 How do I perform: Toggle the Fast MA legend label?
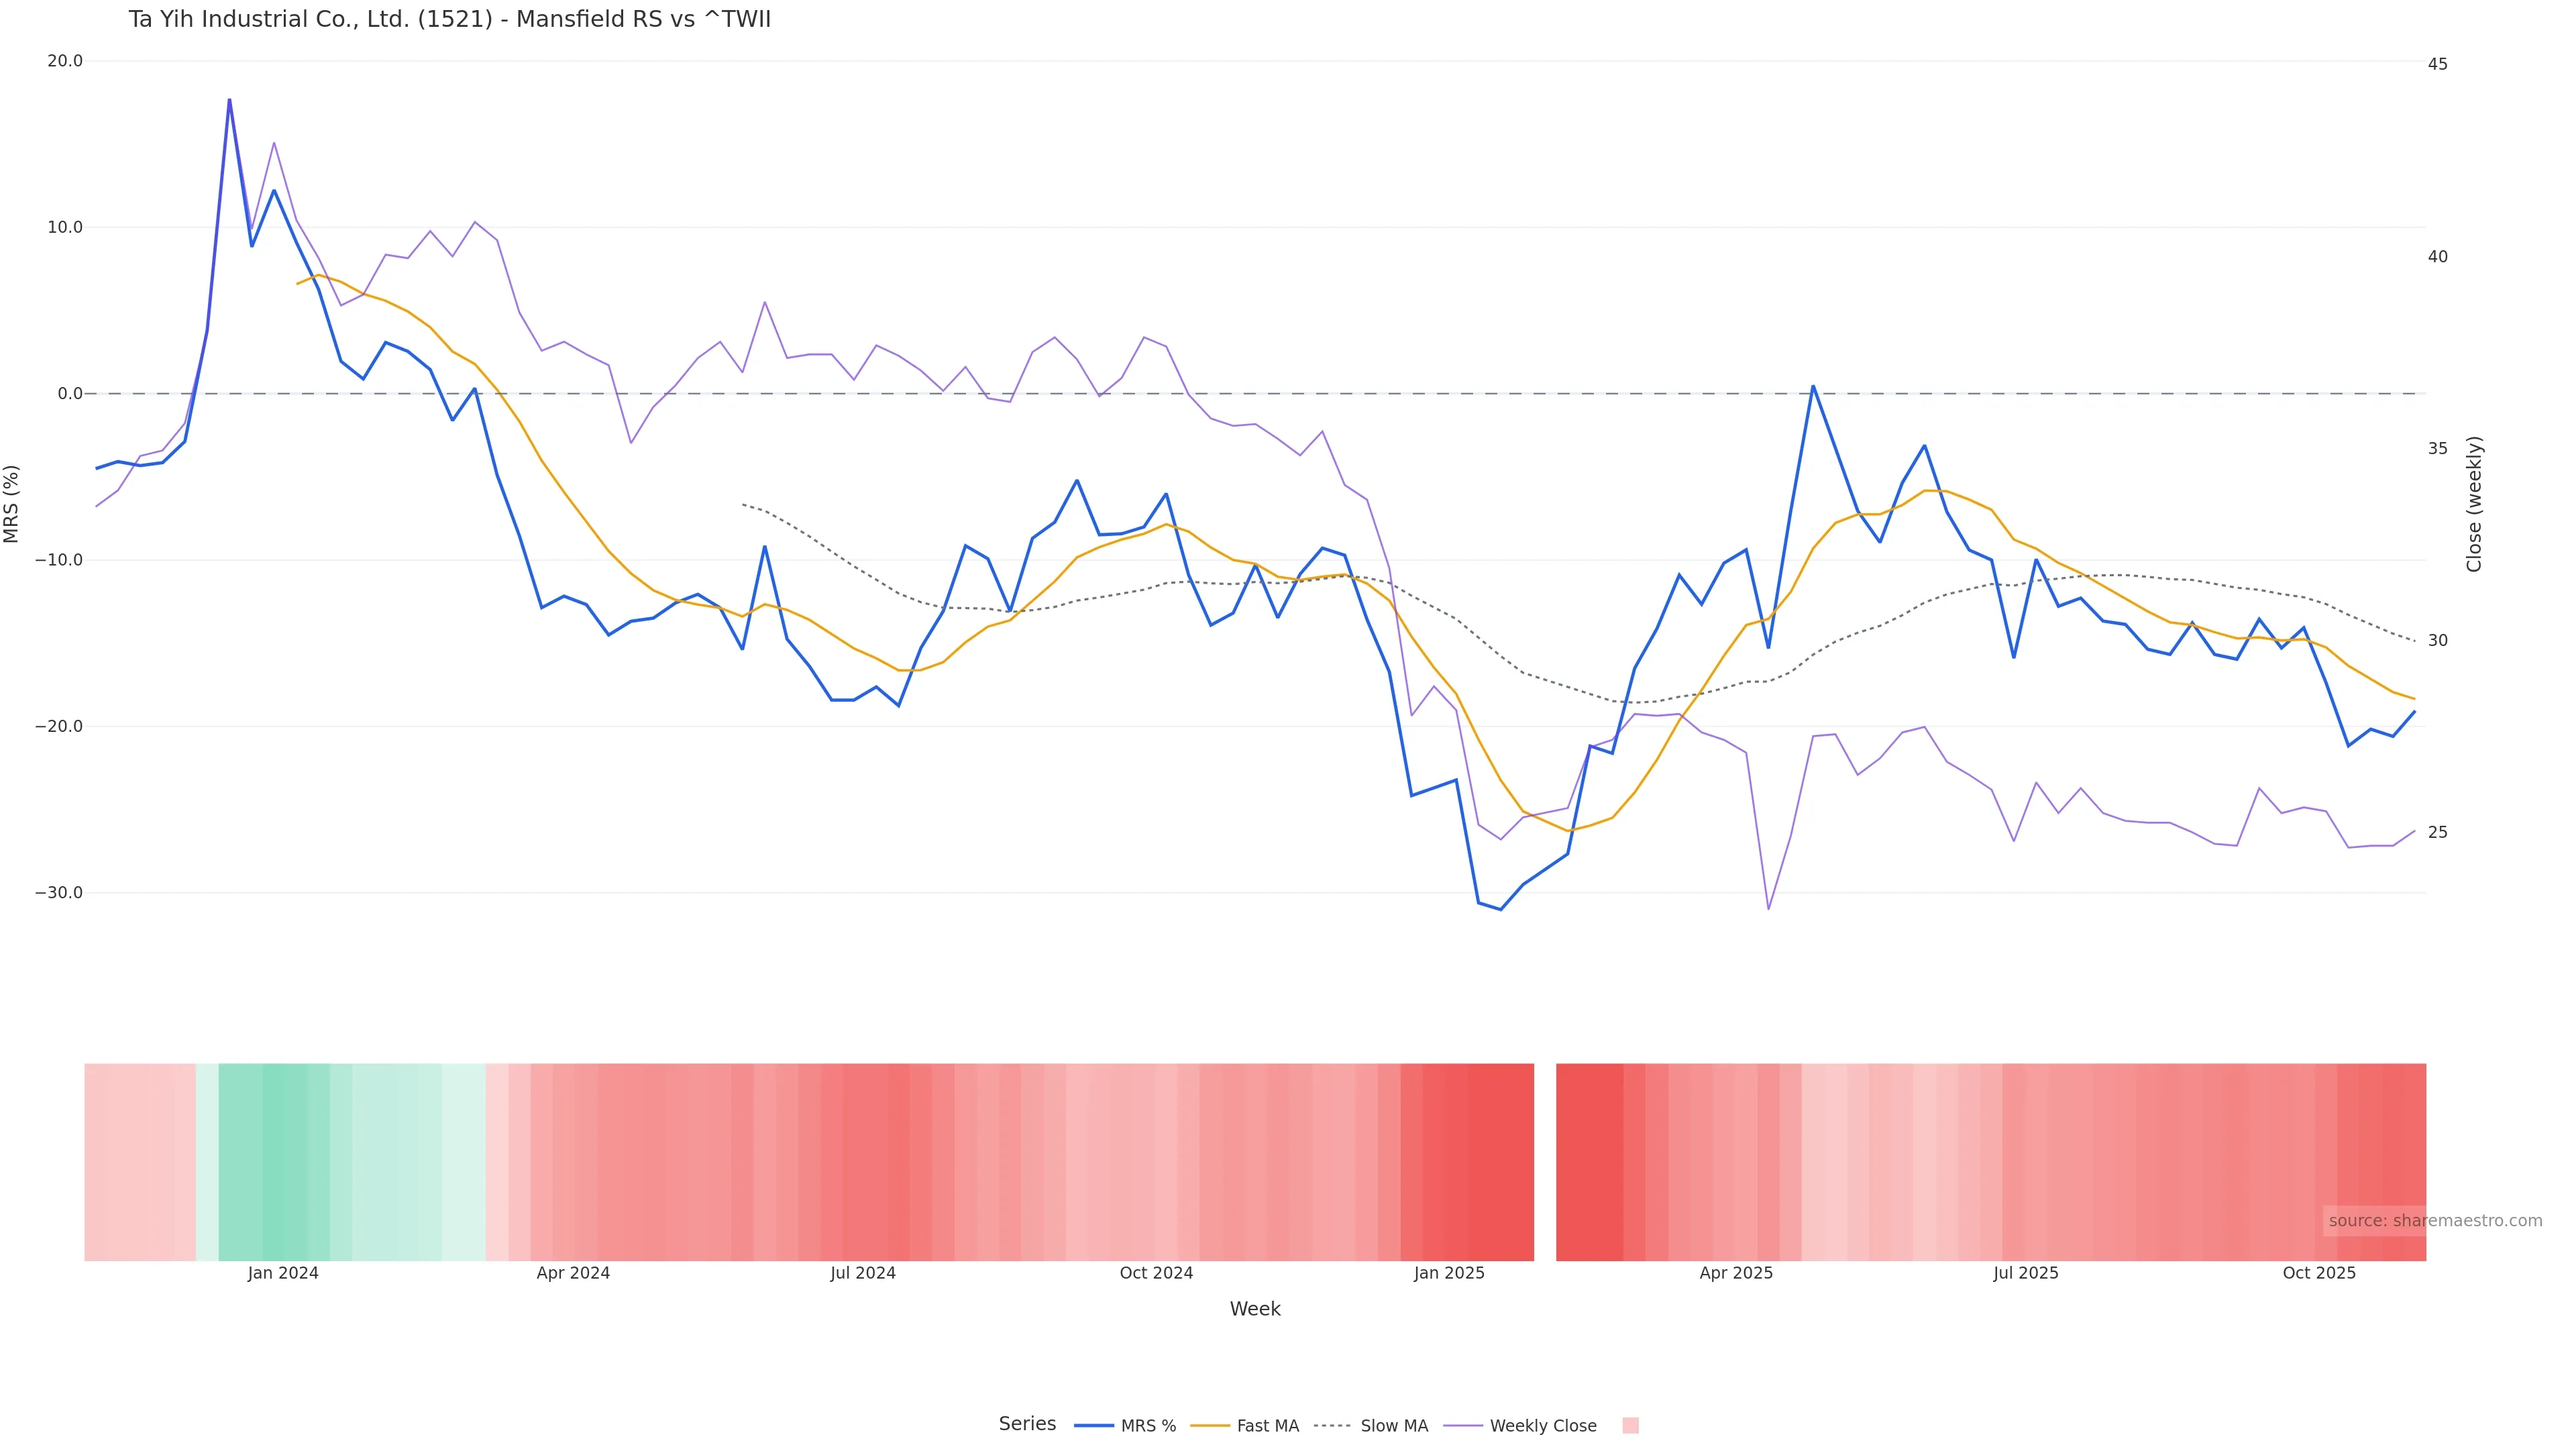(x=1267, y=1426)
